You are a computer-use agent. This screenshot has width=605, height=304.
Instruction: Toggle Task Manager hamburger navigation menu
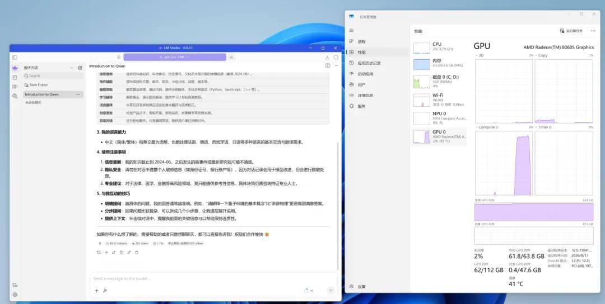[x=351, y=30]
